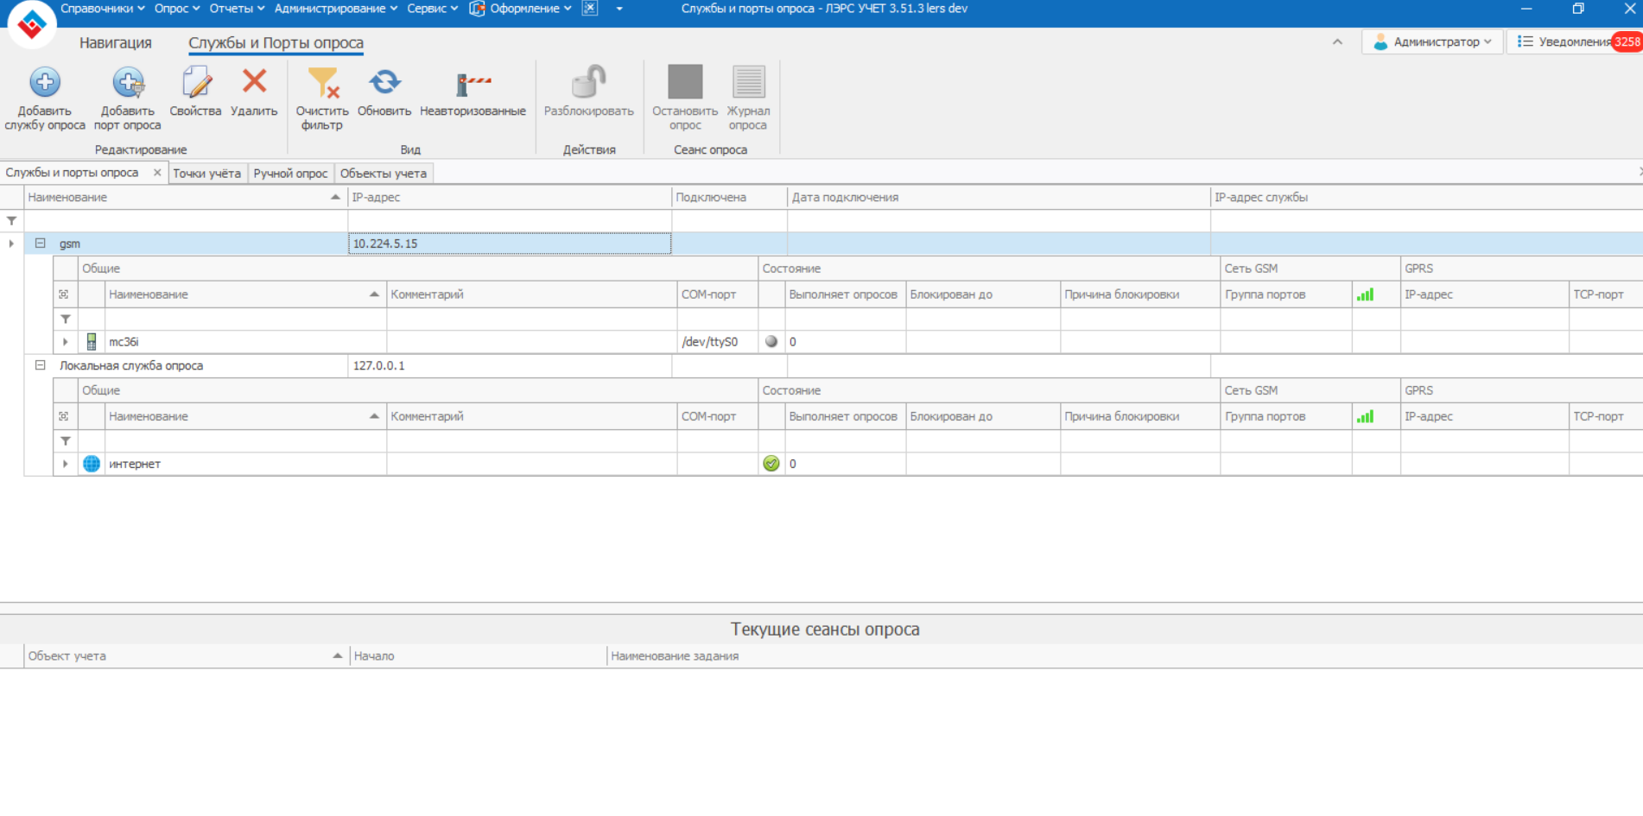Click the Add polling service icon

[x=45, y=84]
